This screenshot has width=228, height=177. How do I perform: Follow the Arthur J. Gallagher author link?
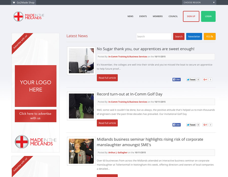tap(118, 152)
